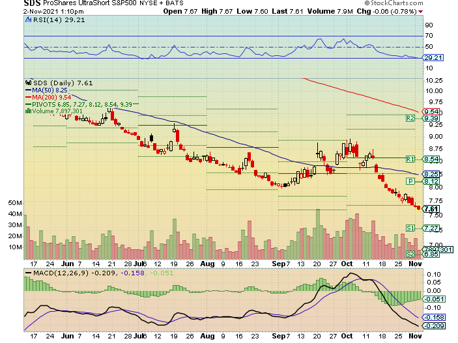Click the NYSE + BATS exchange label

[162, 3]
